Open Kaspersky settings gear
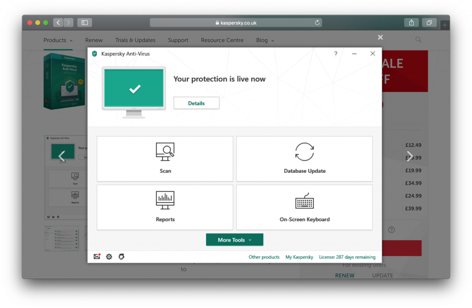 point(109,256)
